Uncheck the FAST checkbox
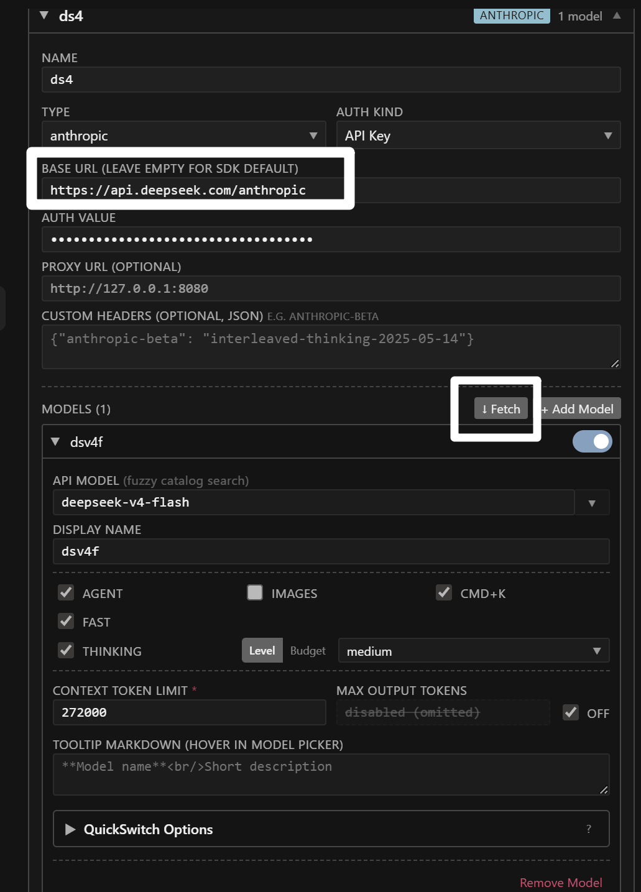641x892 pixels. (x=66, y=621)
